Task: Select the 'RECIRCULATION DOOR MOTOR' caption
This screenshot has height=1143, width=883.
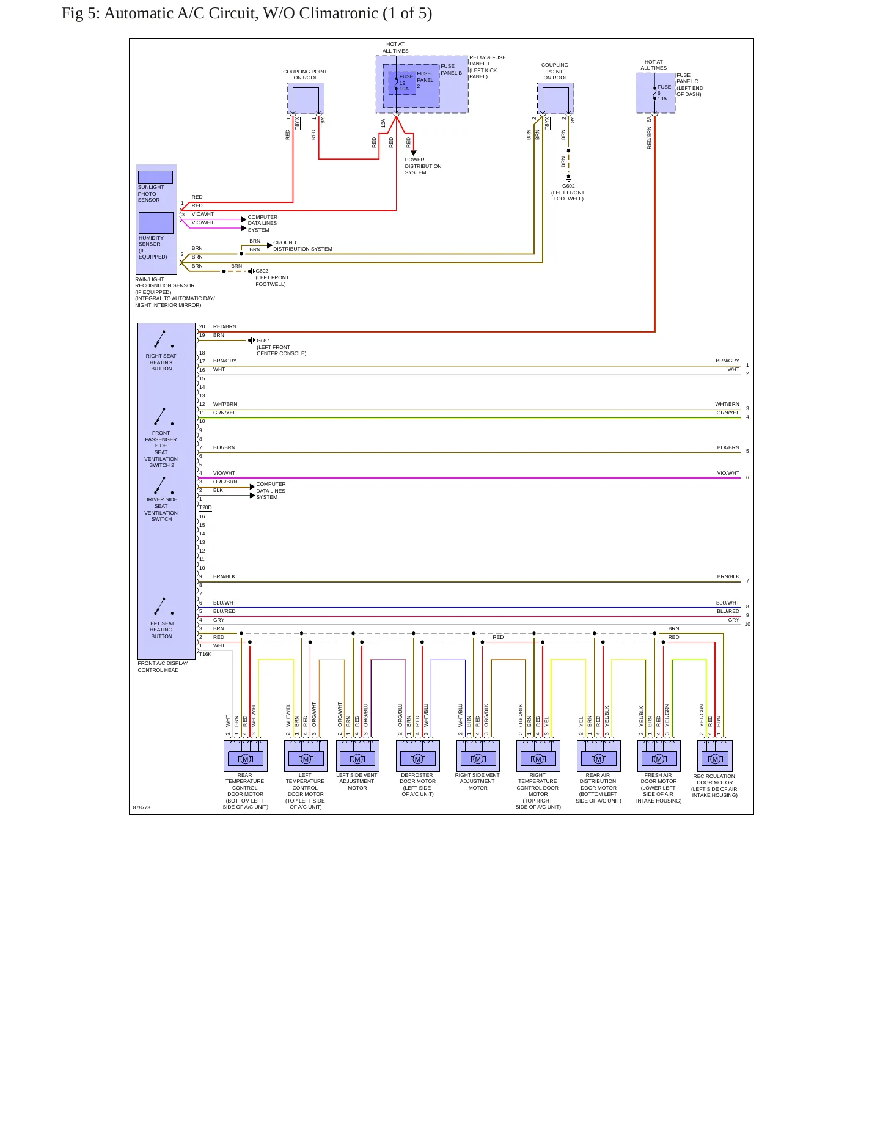Action: tap(715, 786)
